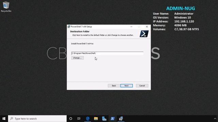Open the Recycle Bin desktop icon
This screenshot has height=122, width=218.
[x=6, y=7]
